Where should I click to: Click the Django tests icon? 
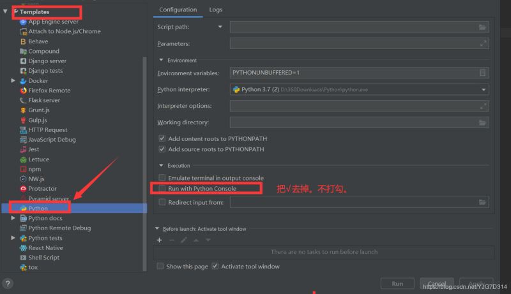[x=23, y=71]
